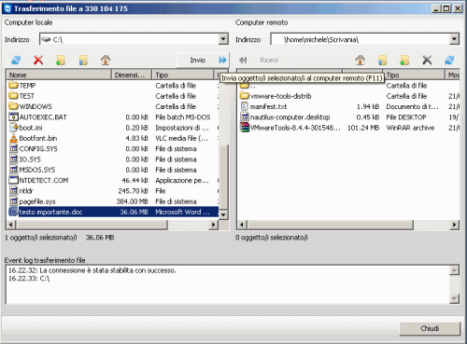
Task: Create new folder in remote pane
Action: [x=404, y=60]
